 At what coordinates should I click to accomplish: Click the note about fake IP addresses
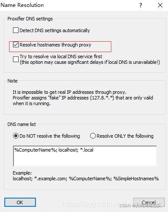pyautogui.click(x=83, y=98)
